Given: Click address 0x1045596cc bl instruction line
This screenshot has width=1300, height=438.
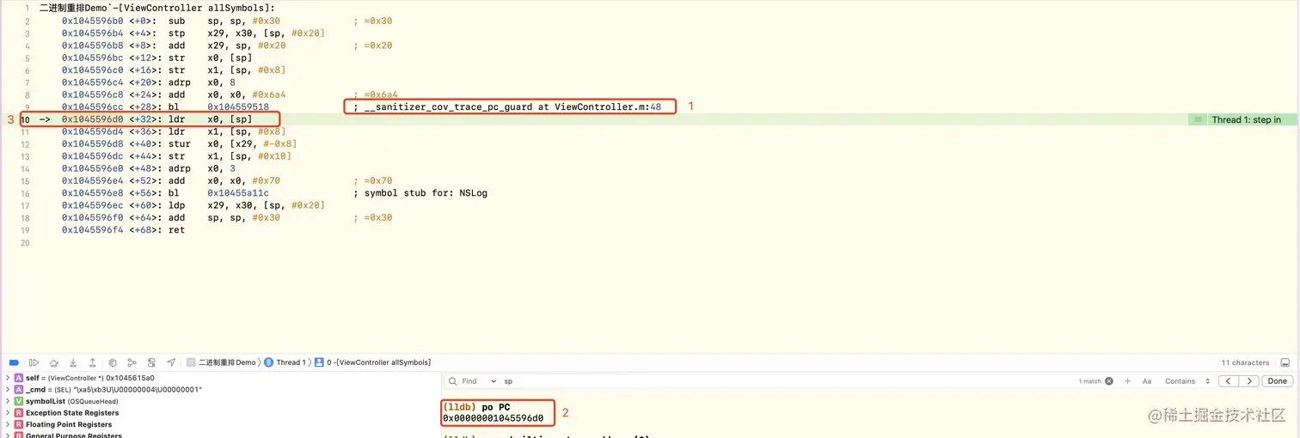Looking at the screenshot, I should [165, 107].
